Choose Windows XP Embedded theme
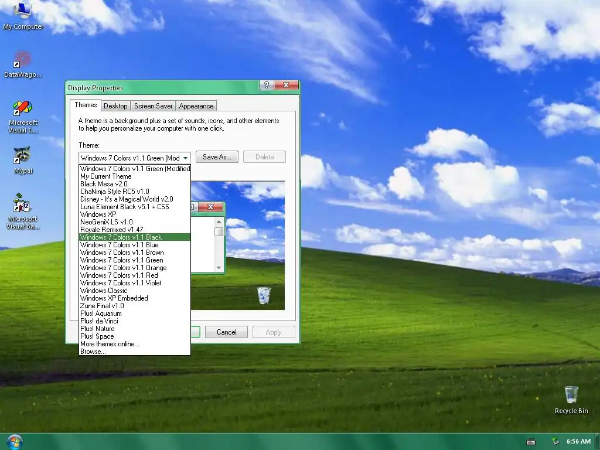600x450 pixels. click(135, 298)
